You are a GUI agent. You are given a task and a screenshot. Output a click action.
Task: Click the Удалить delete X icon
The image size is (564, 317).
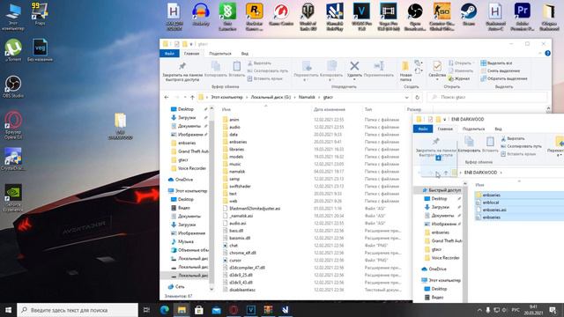(x=354, y=66)
